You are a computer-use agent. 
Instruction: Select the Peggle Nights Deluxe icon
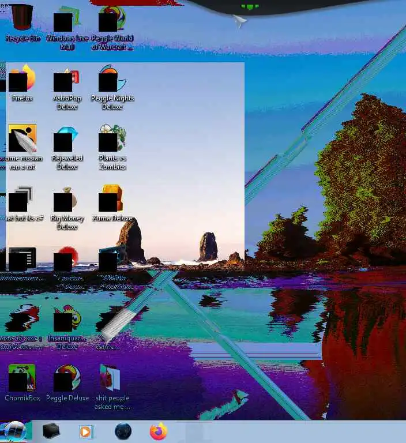coord(112,78)
